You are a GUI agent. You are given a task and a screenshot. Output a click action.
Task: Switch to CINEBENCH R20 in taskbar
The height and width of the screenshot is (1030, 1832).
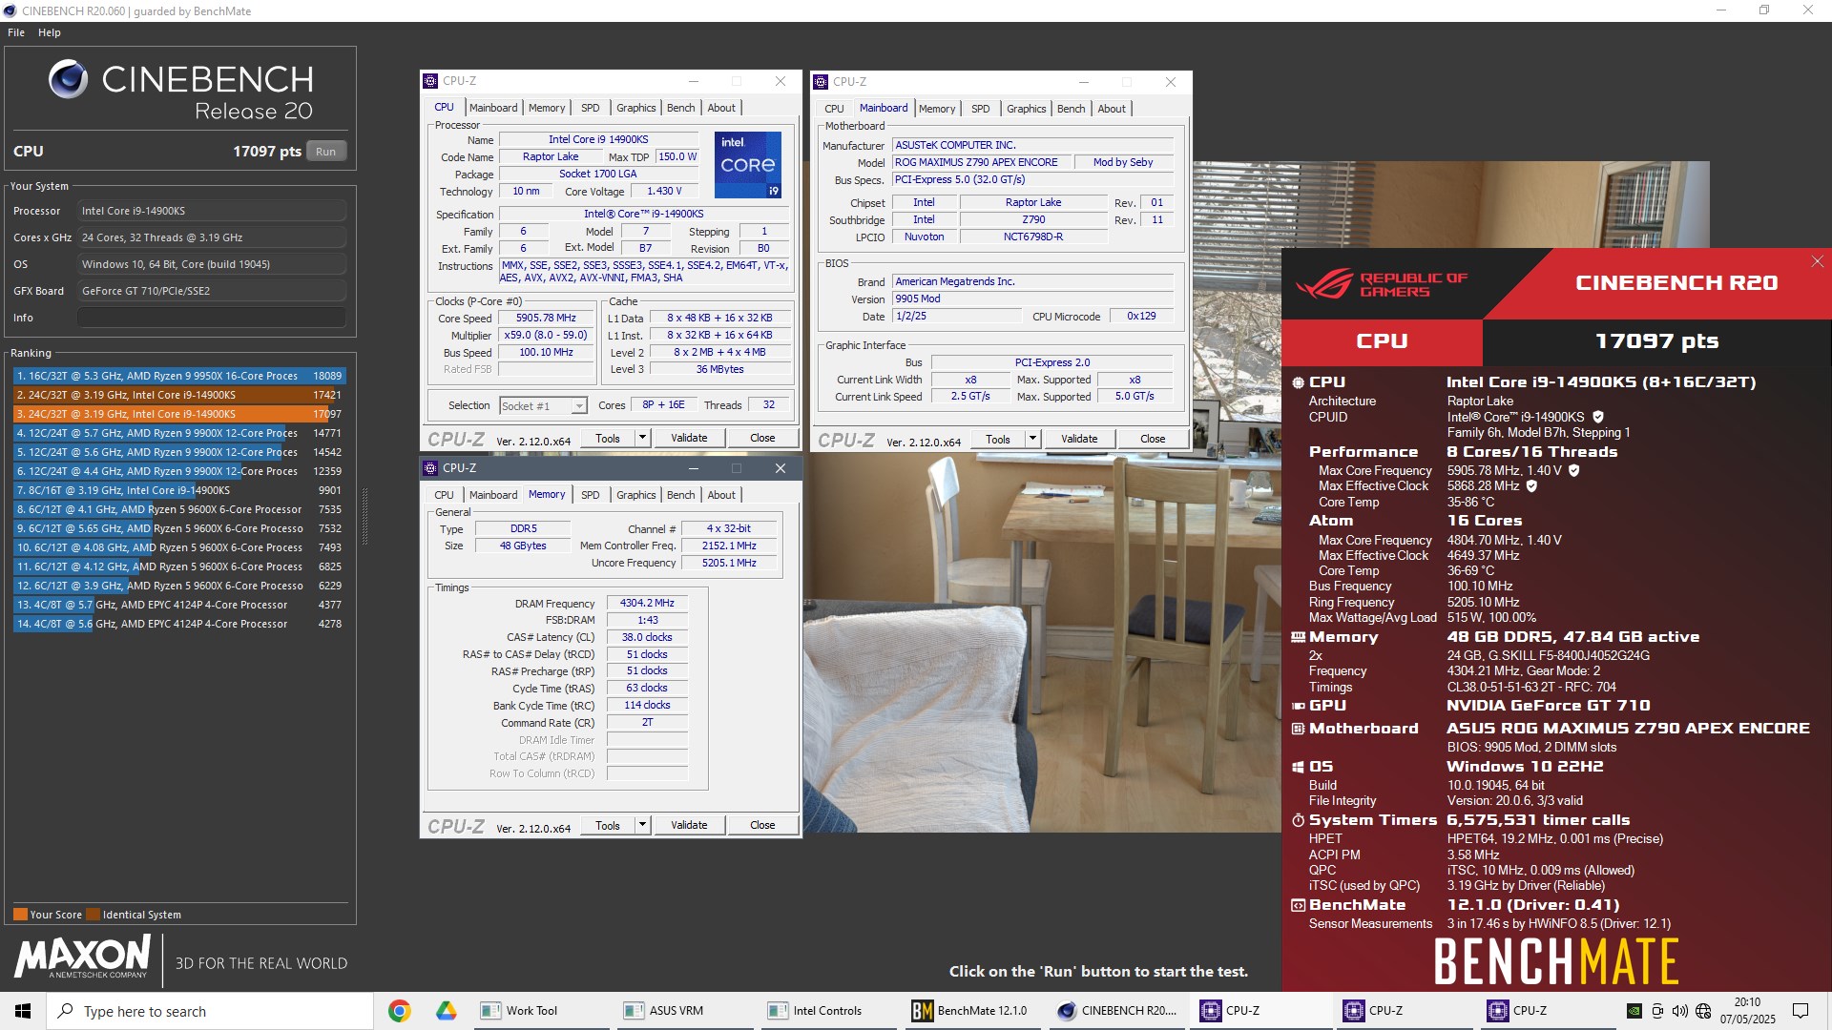pos(1117,1011)
